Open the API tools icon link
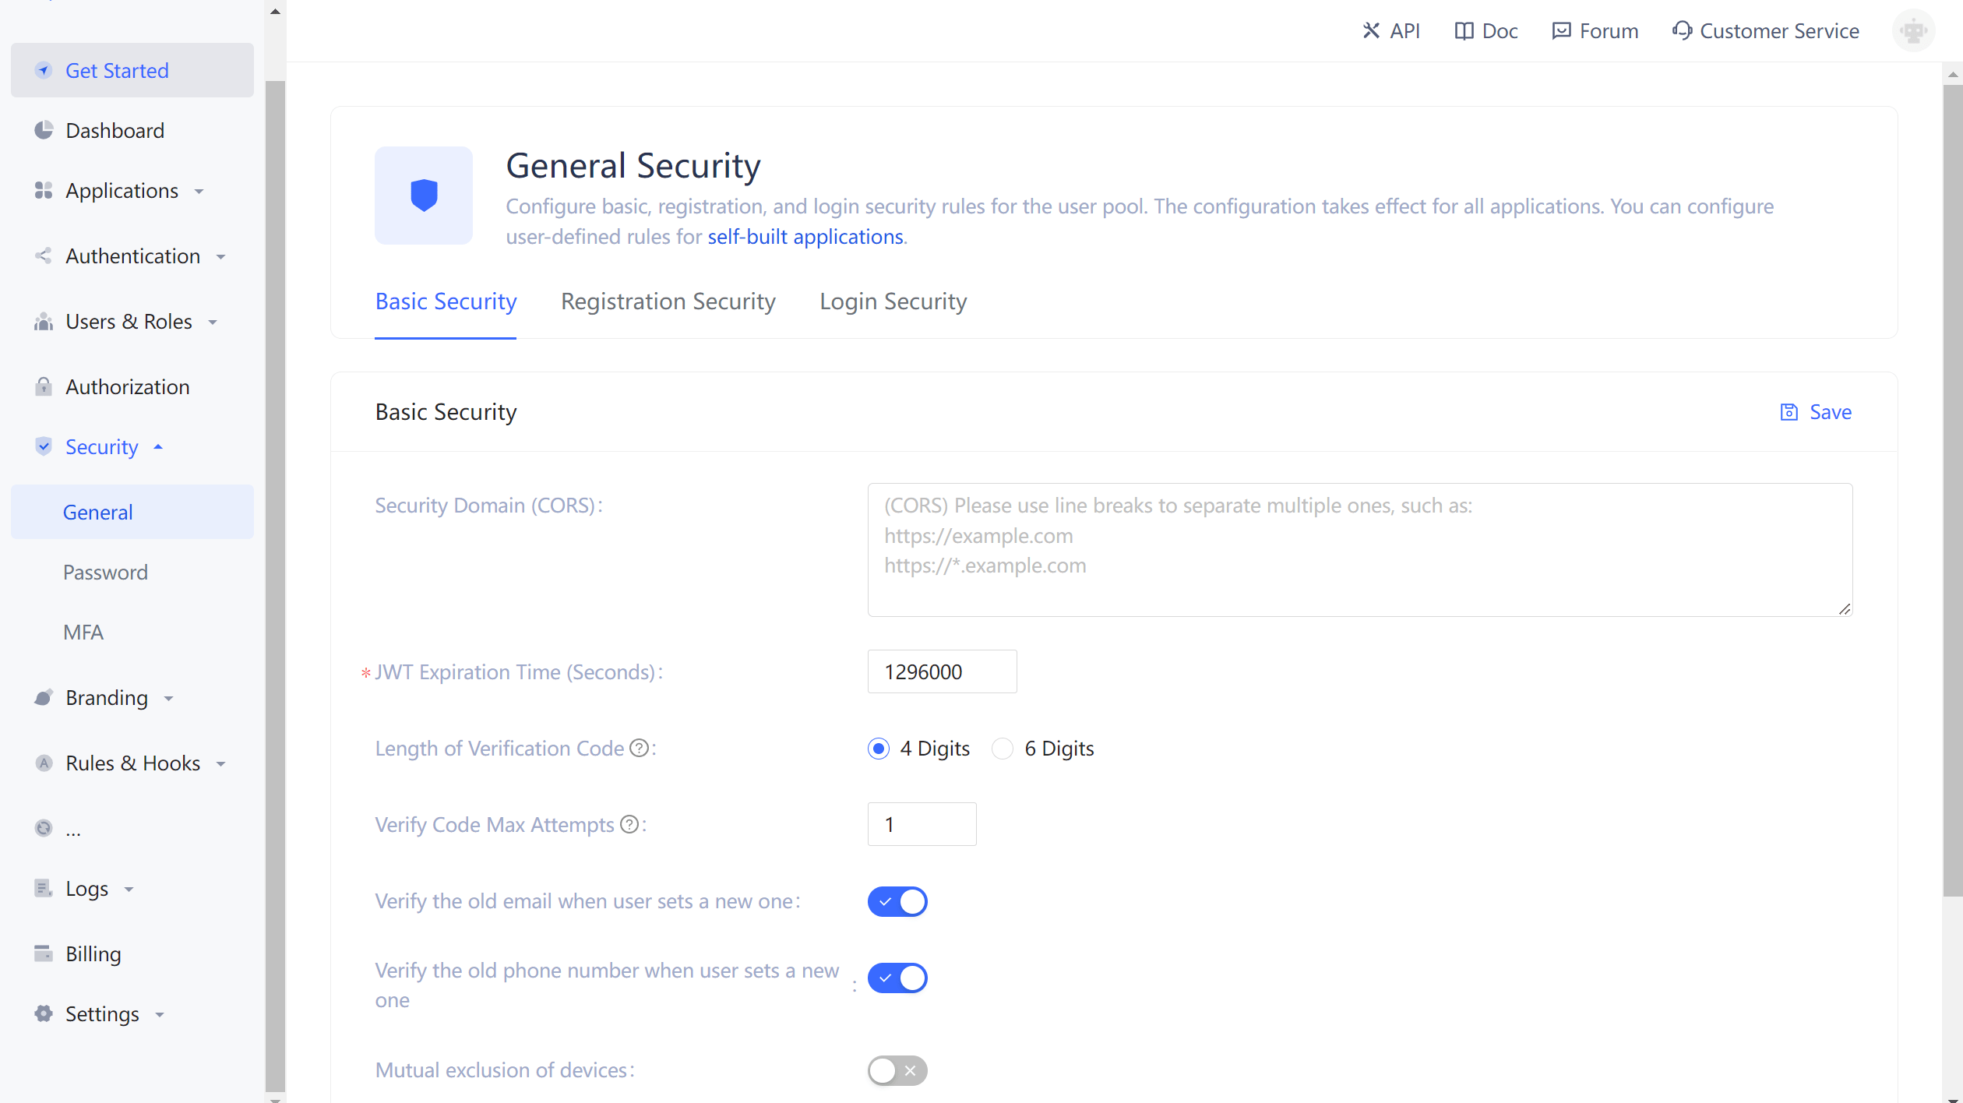This screenshot has width=1963, height=1103. click(1371, 31)
